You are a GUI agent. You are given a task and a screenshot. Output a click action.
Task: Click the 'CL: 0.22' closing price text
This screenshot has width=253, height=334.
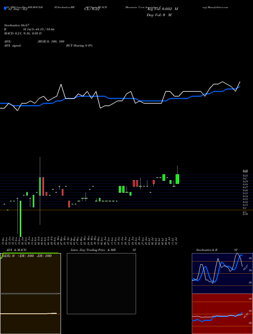[x=92, y=9]
